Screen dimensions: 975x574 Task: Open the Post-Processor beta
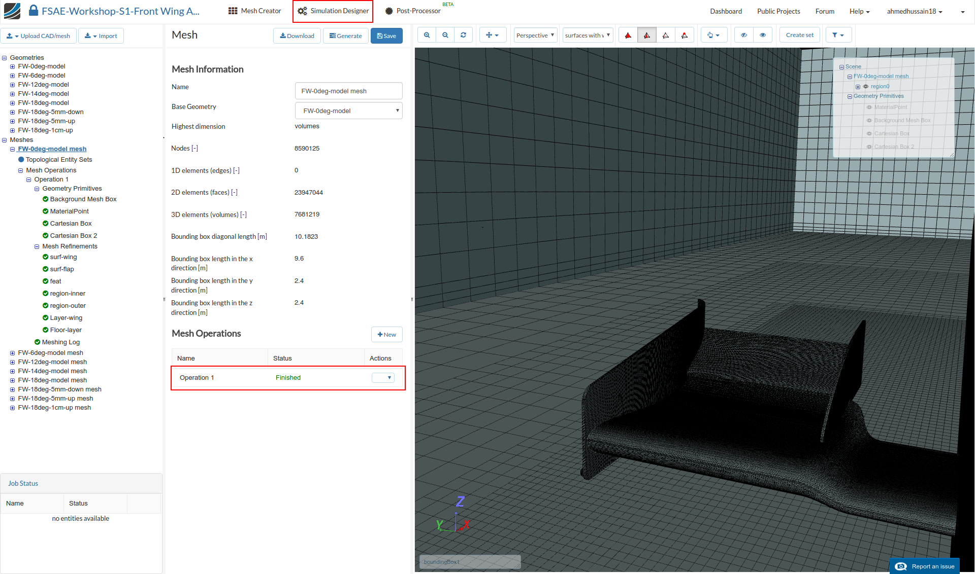(413, 11)
